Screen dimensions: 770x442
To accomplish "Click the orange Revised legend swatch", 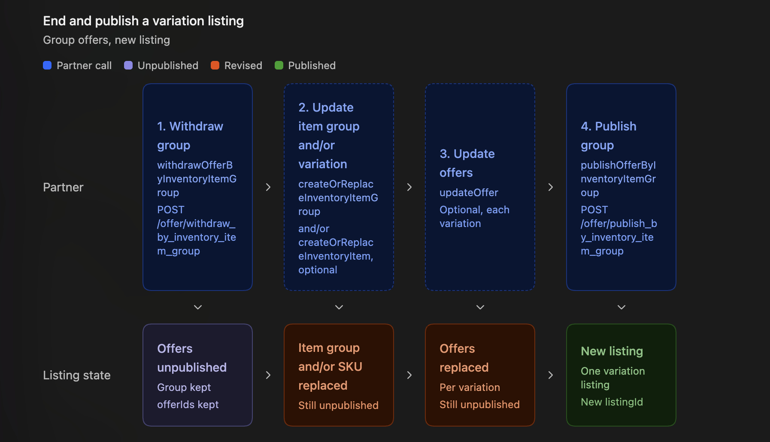I will [x=215, y=65].
